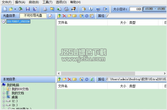Expand the (D:) drive node
This screenshot has height=110, width=167.
(4, 105)
